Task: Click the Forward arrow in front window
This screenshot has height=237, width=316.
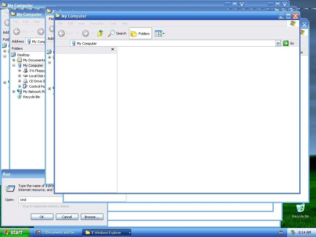Action: 85,33
